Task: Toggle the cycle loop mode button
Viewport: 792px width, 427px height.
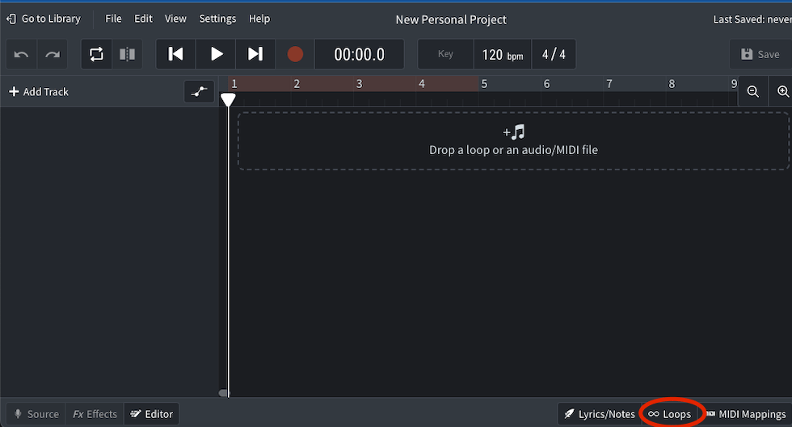Action: (x=96, y=54)
